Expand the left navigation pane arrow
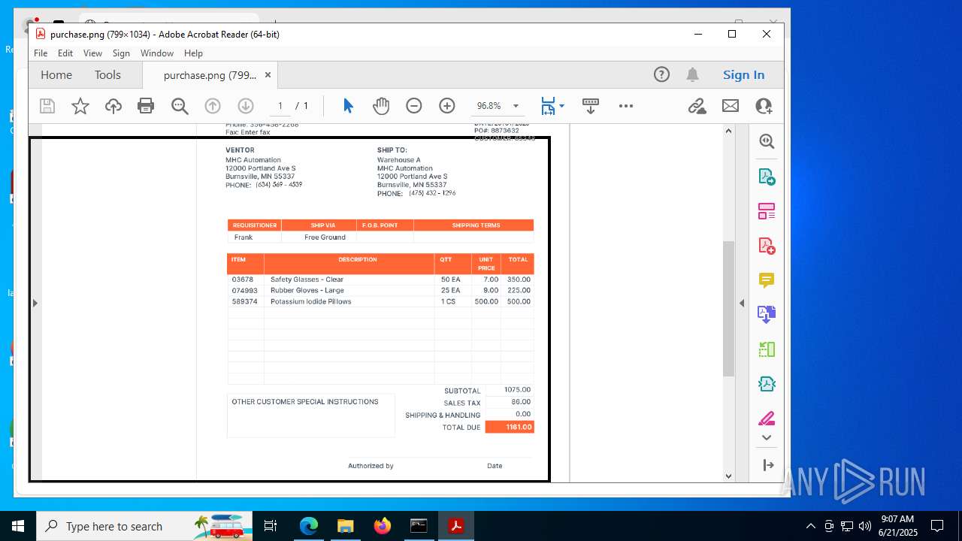 (35, 303)
